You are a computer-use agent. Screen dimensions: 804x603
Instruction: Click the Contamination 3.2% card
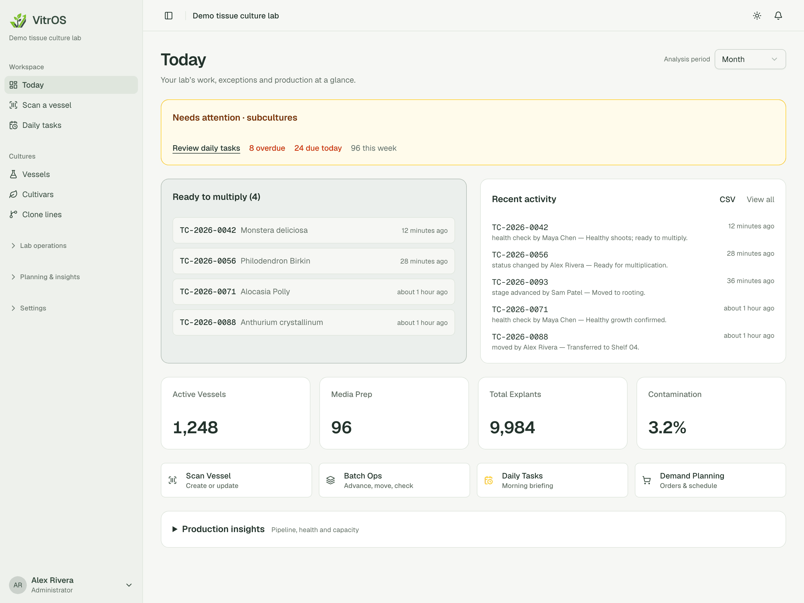(x=711, y=413)
